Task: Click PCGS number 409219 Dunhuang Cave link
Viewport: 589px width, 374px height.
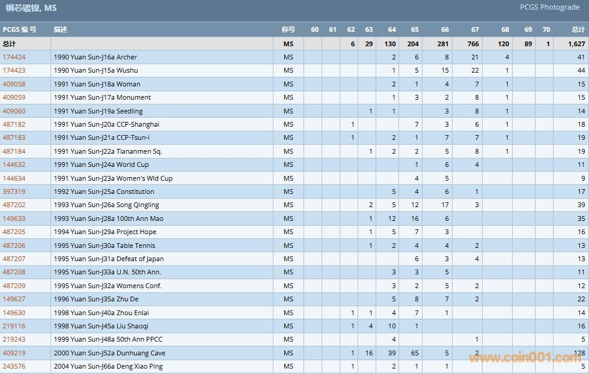Action: click(x=14, y=353)
